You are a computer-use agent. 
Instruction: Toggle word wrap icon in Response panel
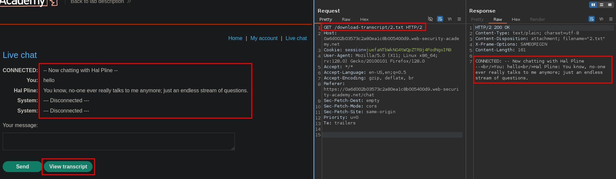click(x=591, y=19)
